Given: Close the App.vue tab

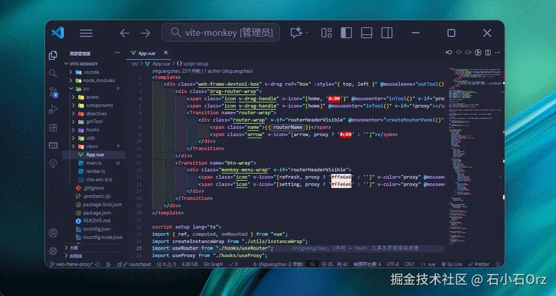Looking at the screenshot, I should click(x=166, y=52).
